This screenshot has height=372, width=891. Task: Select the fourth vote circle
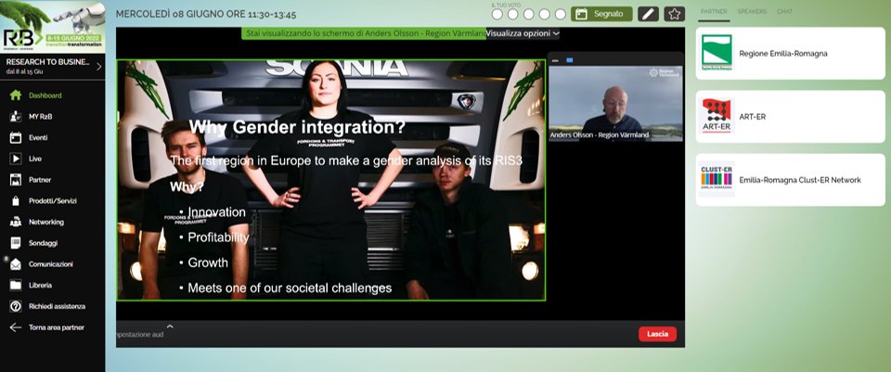[545, 14]
